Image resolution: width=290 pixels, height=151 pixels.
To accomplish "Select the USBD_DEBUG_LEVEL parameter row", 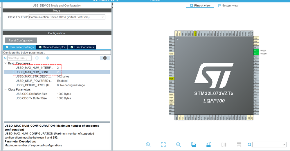I will click(x=57, y=85).
